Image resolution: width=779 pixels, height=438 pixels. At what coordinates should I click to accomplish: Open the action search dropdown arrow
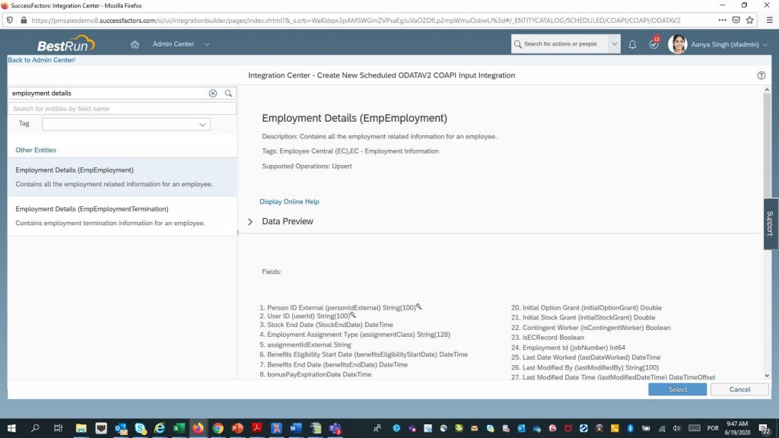point(615,44)
